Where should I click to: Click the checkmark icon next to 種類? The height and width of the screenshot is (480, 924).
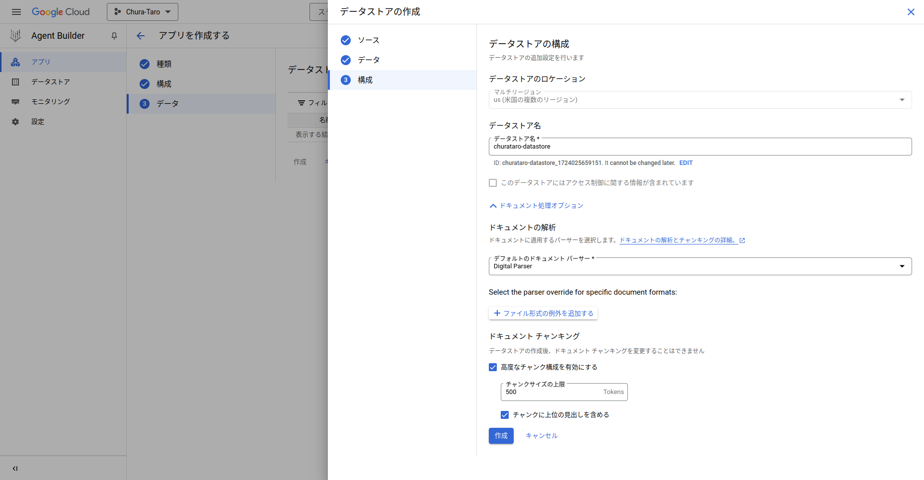[145, 64]
